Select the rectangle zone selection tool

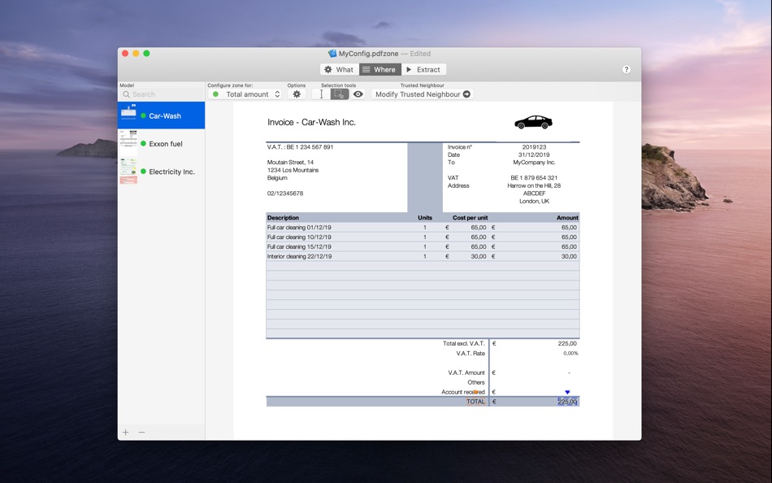pos(340,94)
